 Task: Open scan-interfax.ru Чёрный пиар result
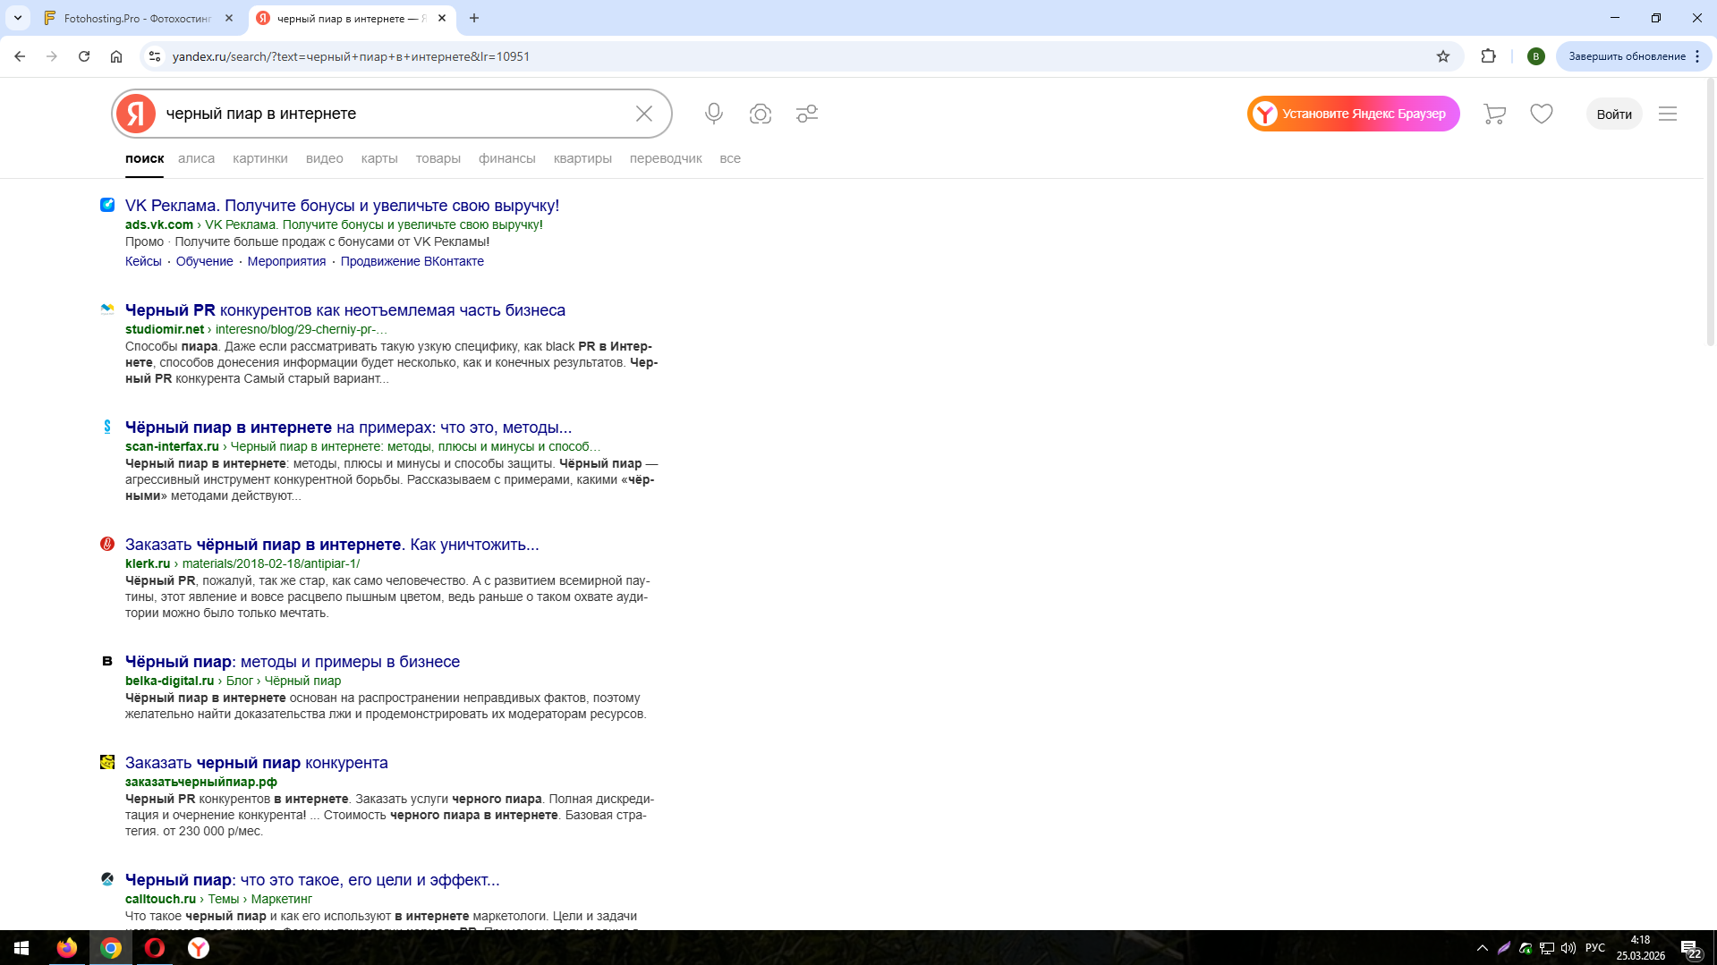pos(348,427)
